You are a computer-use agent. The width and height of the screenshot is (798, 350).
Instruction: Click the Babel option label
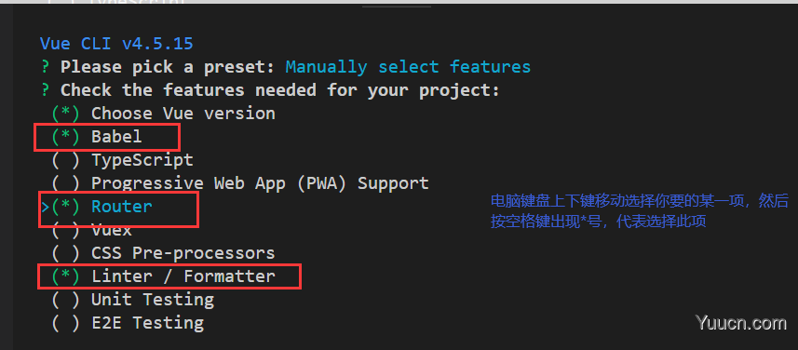(x=116, y=136)
